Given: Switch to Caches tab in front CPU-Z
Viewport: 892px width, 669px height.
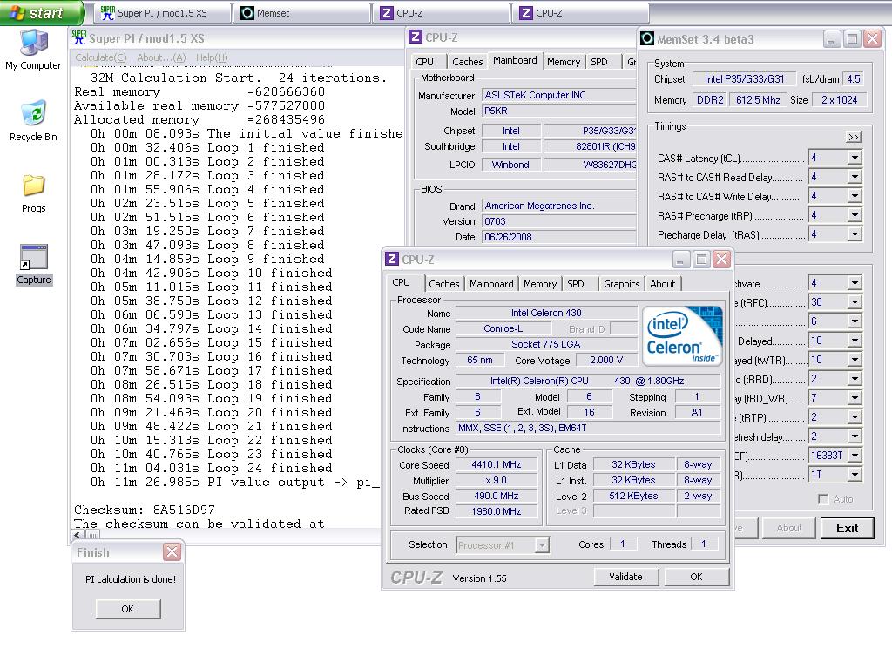Looking at the screenshot, I should pyautogui.click(x=443, y=283).
